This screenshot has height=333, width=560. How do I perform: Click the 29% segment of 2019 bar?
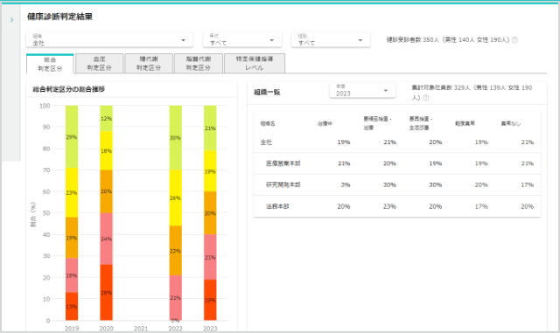(72, 136)
